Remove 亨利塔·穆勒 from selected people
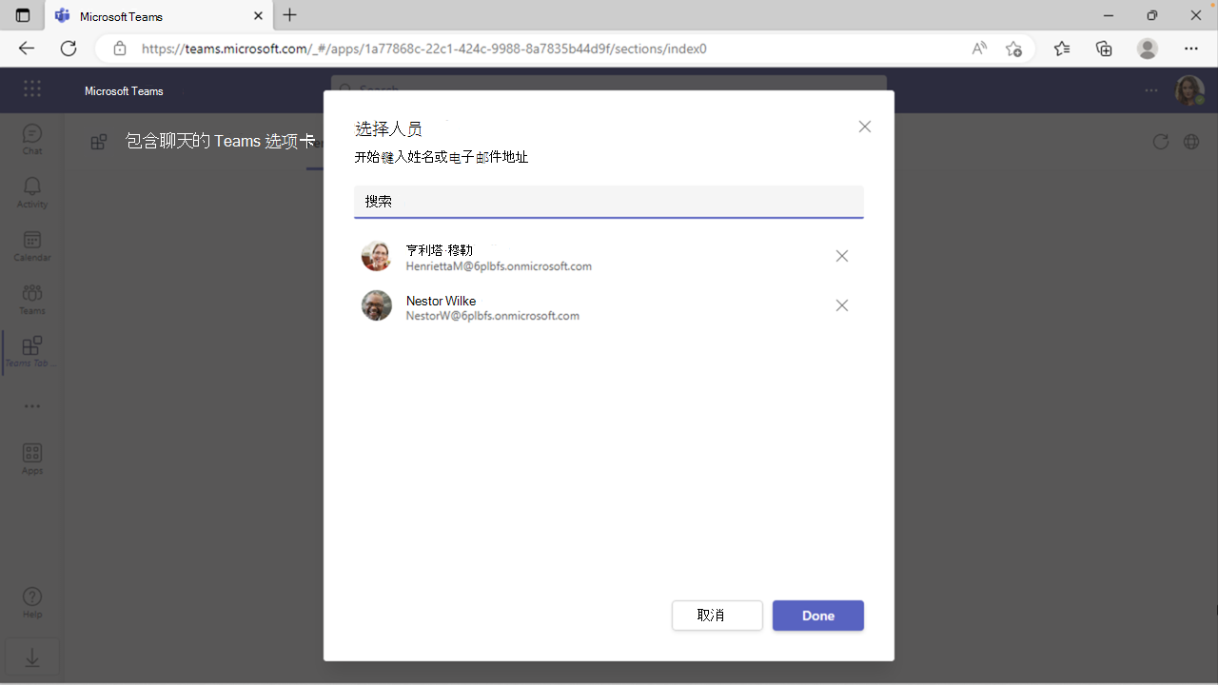 [x=842, y=256]
